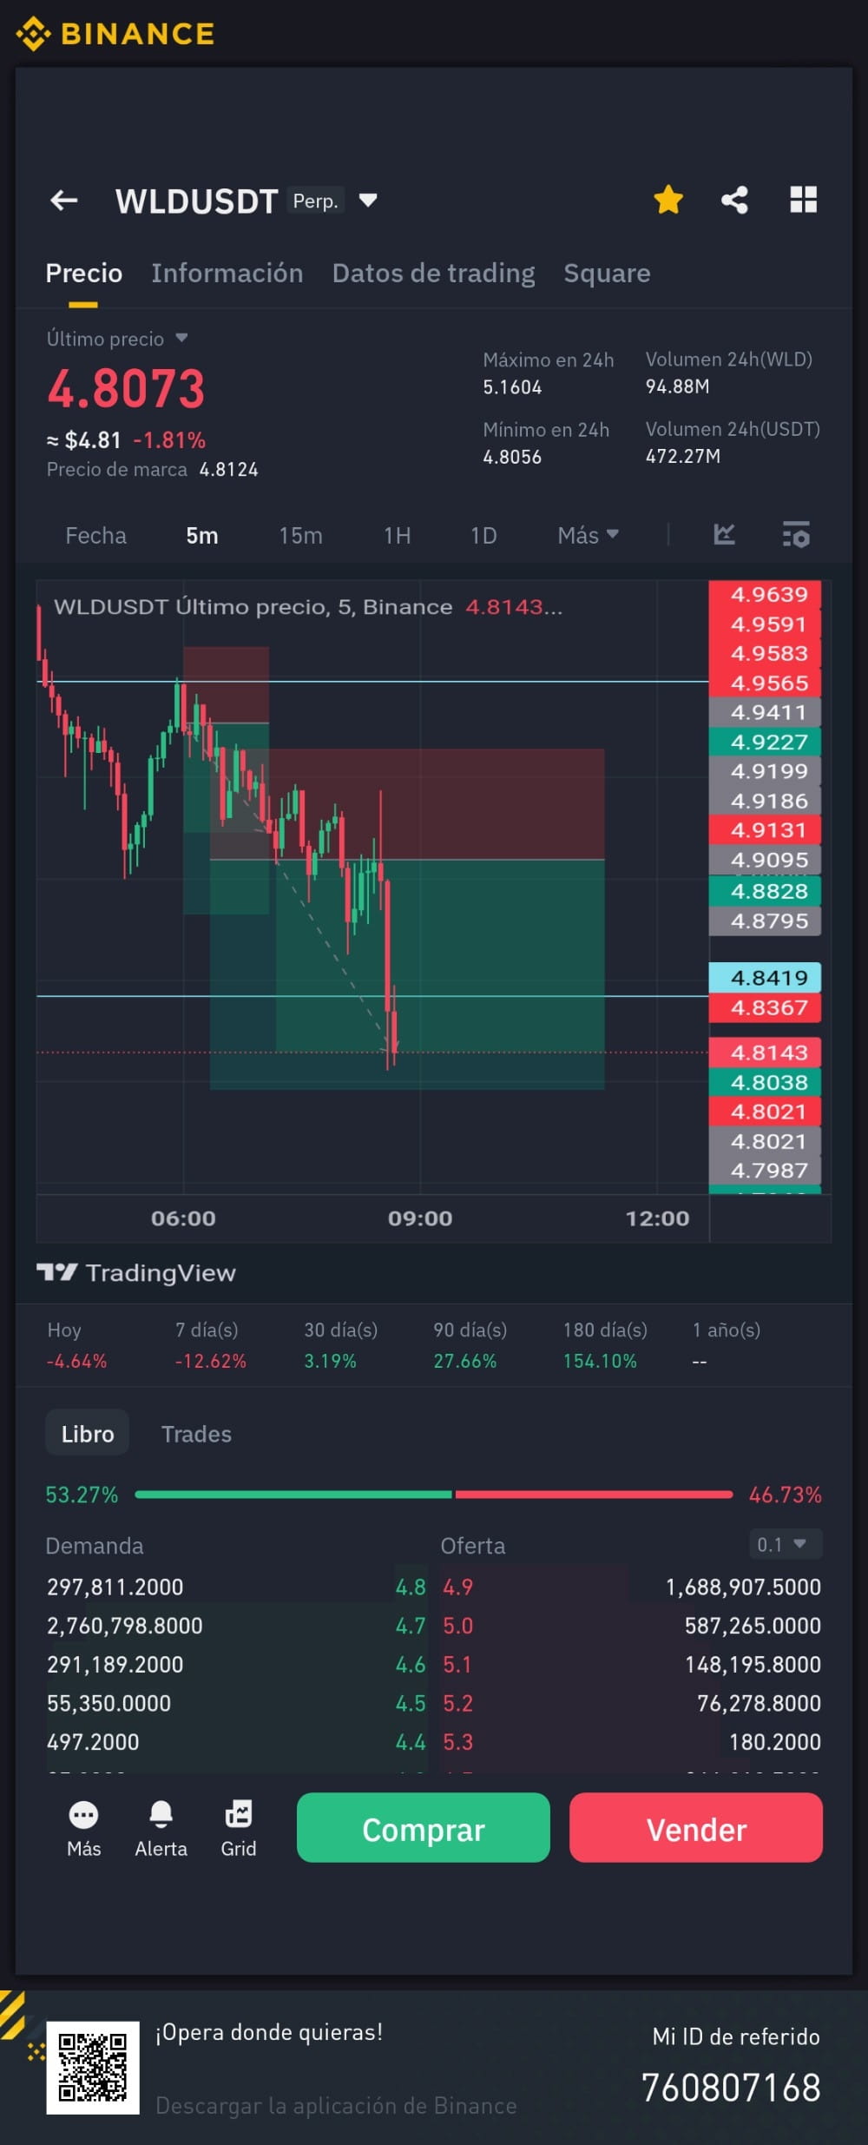Viewport: 868px width, 2145px height.
Task: Click the 2,760,798.8000 bid quantity
Action: (124, 1626)
